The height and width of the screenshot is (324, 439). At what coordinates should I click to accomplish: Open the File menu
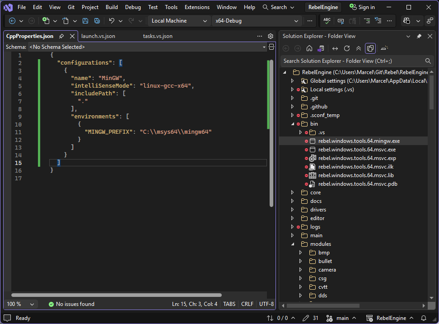(22, 7)
